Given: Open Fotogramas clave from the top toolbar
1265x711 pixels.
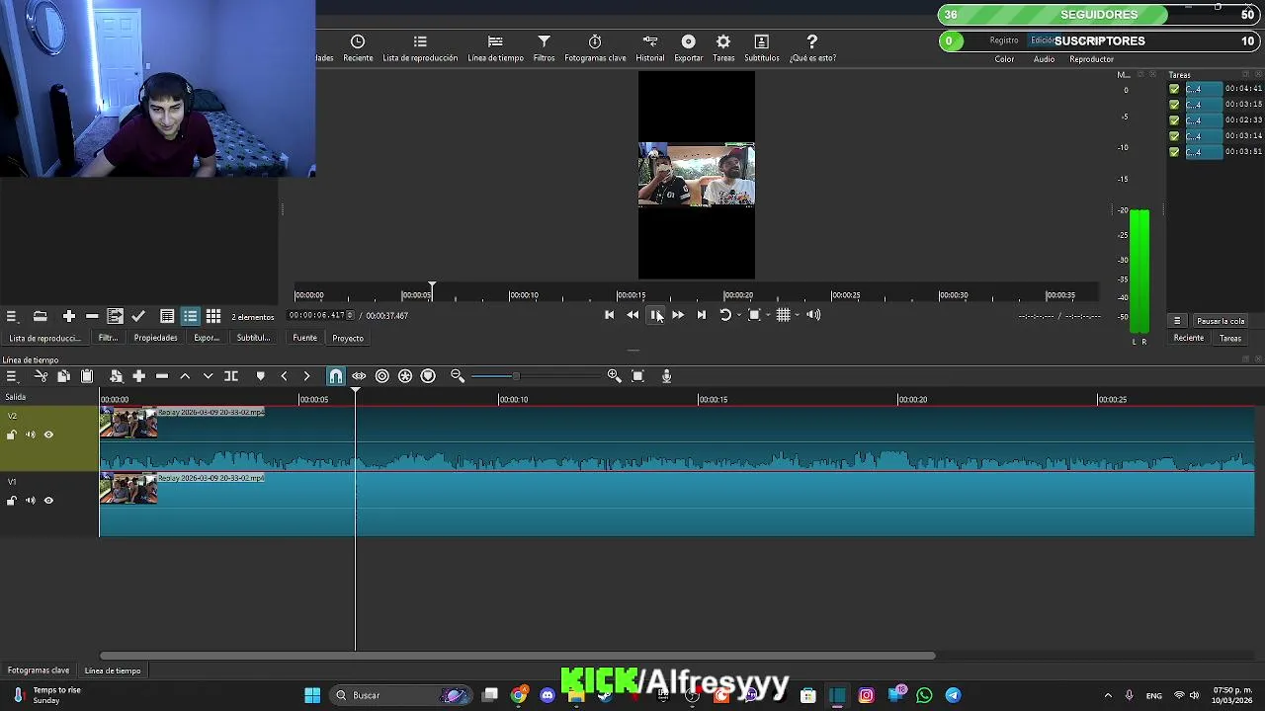Looking at the screenshot, I should tap(595, 47).
